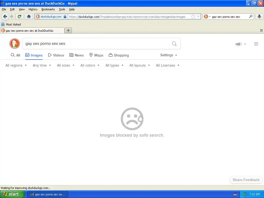Switch to the Videos tab
Screen dimensions: 264x198
(56, 55)
